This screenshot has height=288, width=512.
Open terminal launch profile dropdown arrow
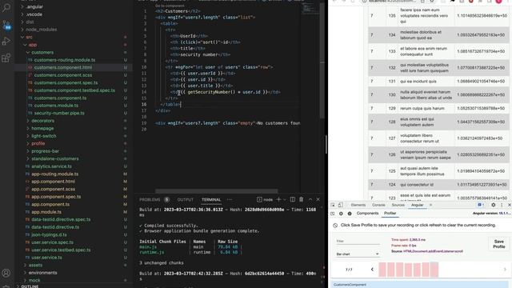(285, 199)
